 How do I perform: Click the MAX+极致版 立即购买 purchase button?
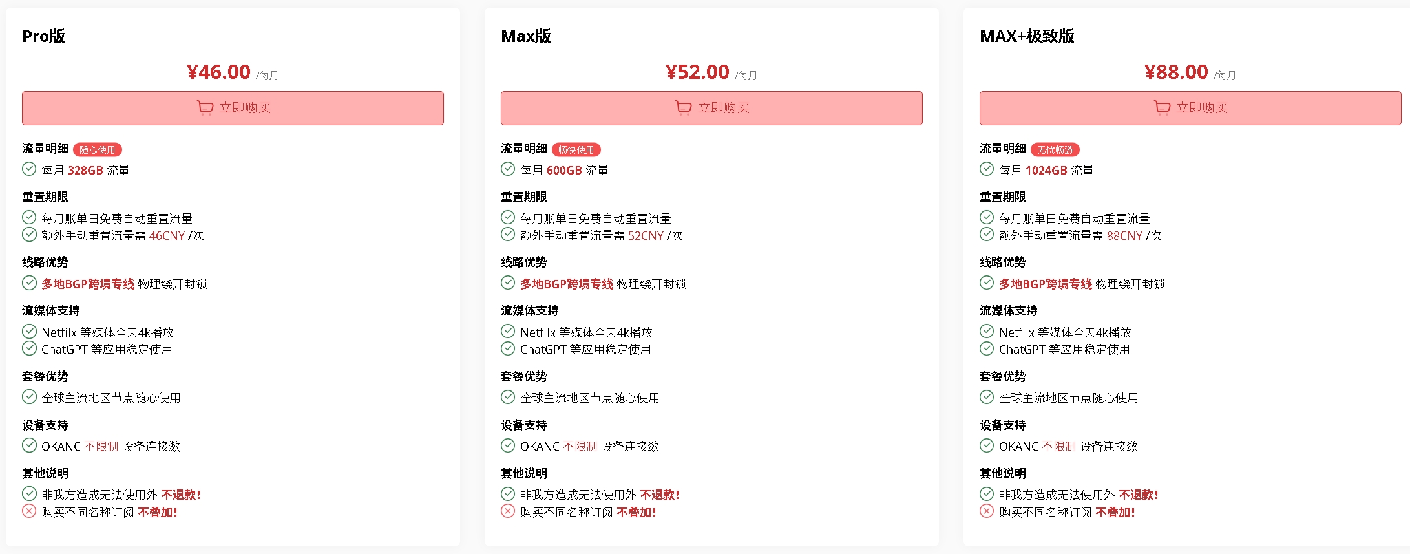pyautogui.click(x=1190, y=108)
